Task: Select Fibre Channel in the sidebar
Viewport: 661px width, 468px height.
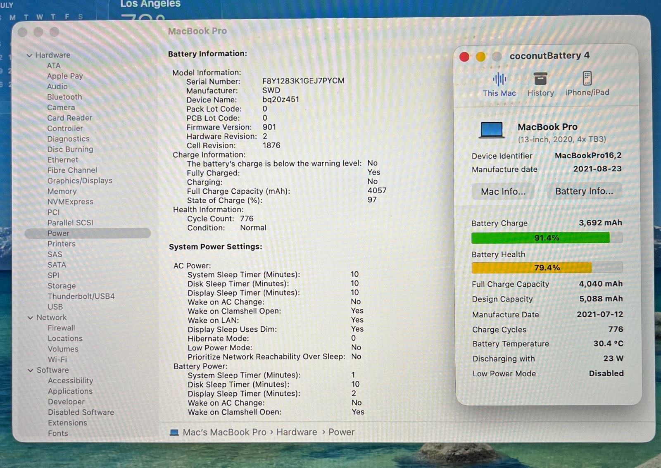Action: (x=72, y=171)
